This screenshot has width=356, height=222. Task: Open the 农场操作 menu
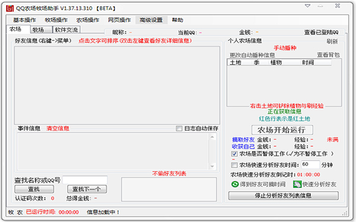[88, 20]
